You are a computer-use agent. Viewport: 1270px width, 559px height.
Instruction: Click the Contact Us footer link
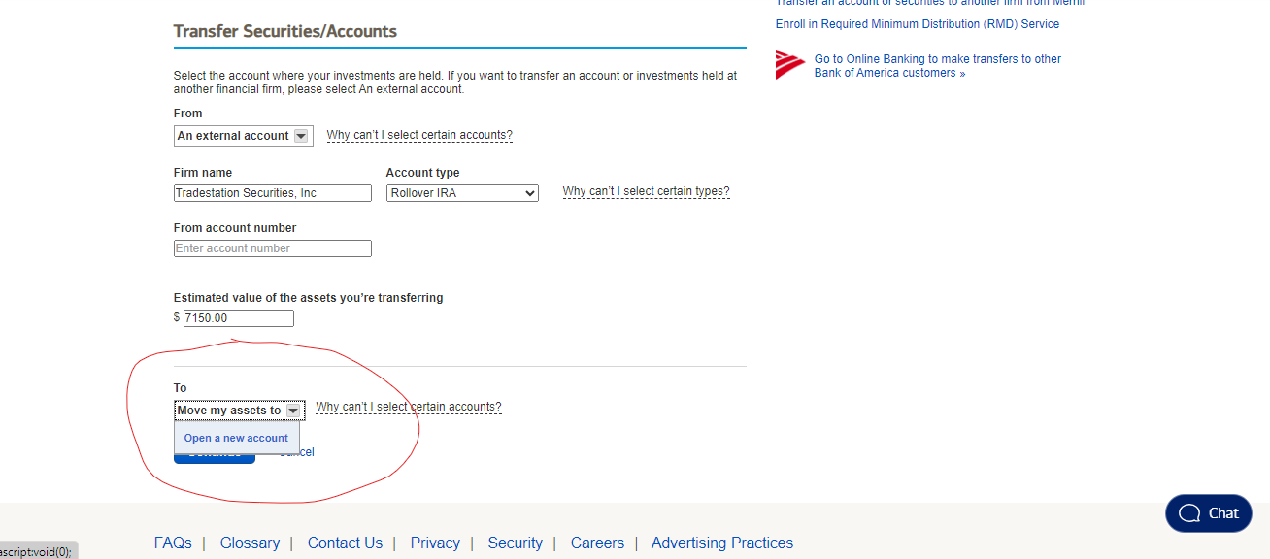click(x=345, y=543)
